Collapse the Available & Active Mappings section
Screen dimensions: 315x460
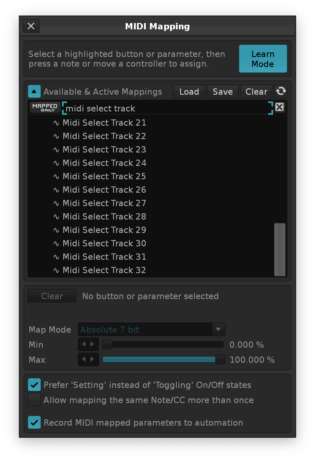(34, 91)
